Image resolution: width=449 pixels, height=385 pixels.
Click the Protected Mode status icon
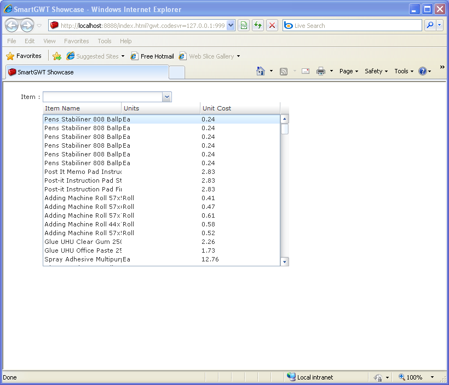(378, 377)
